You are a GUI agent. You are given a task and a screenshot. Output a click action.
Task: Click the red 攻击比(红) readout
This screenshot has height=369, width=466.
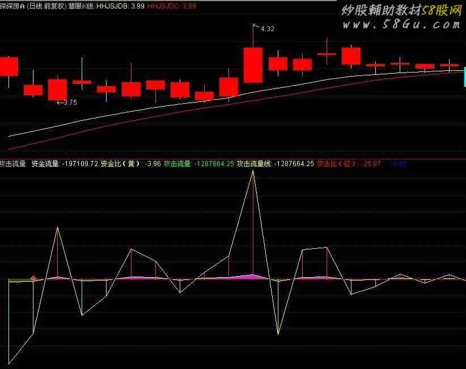pos(349,164)
